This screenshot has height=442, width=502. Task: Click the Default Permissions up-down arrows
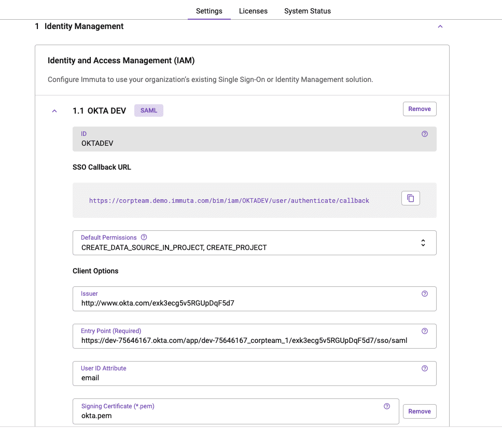pos(423,243)
